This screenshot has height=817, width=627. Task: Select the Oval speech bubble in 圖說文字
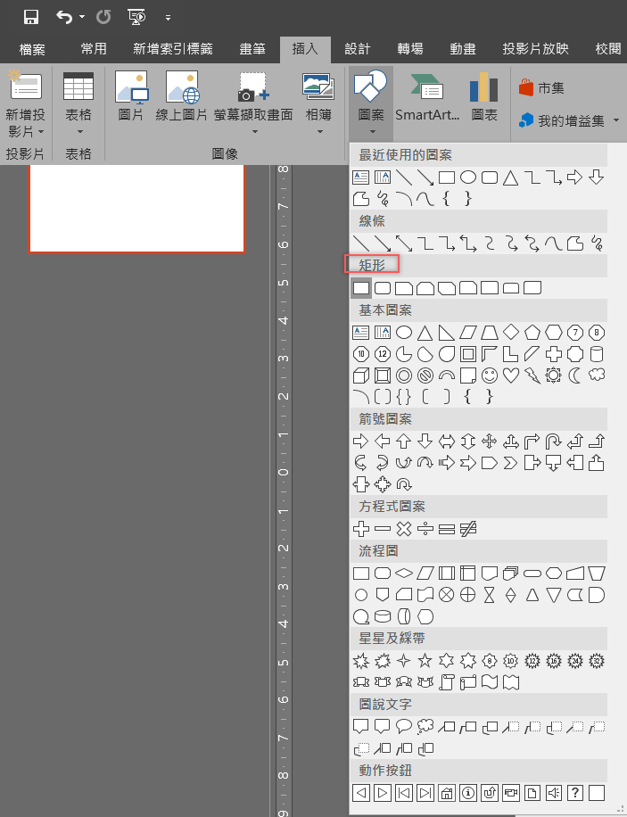404,726
